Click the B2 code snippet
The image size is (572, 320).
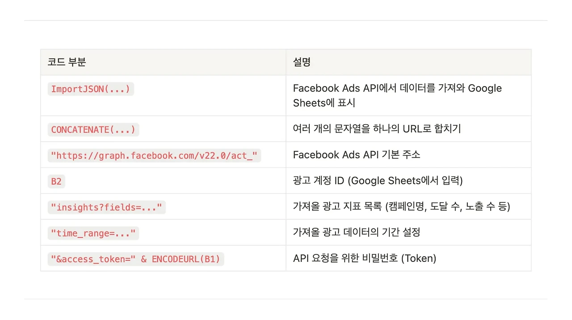pos(56,181)
